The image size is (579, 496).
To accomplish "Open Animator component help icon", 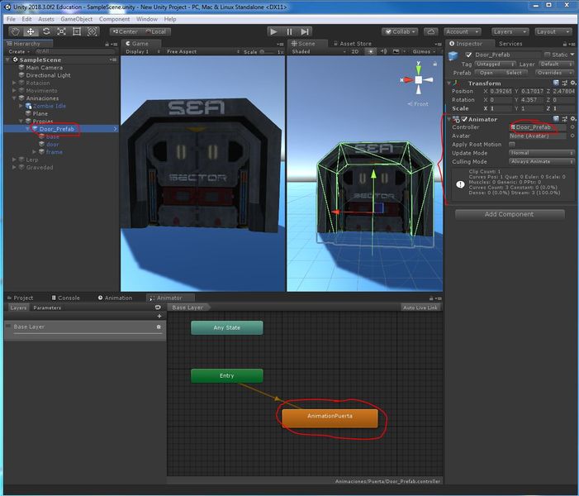I will 556,119.
